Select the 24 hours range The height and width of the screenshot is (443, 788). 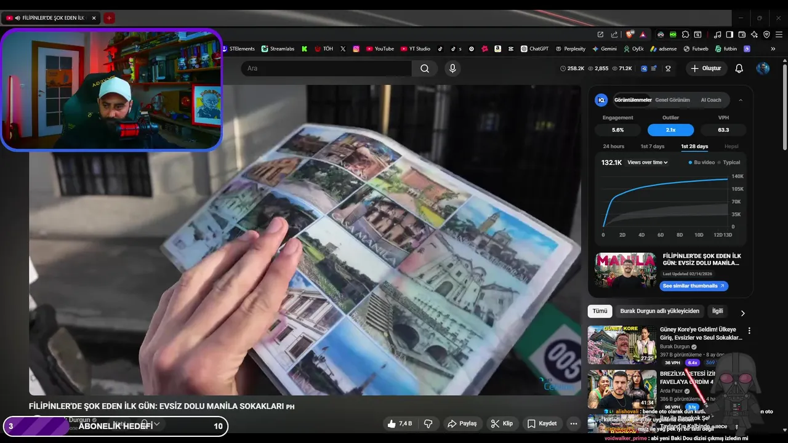point(613,146)
